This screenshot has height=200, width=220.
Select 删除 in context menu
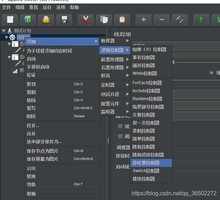click(x=62, y=116)
